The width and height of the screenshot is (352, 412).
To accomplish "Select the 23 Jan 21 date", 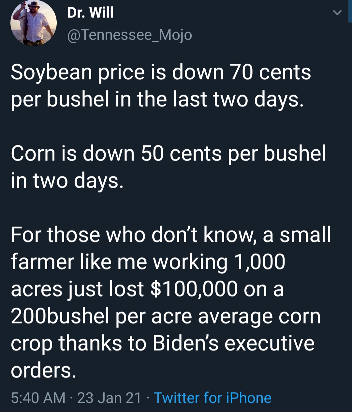I will (x=109, y=398).
